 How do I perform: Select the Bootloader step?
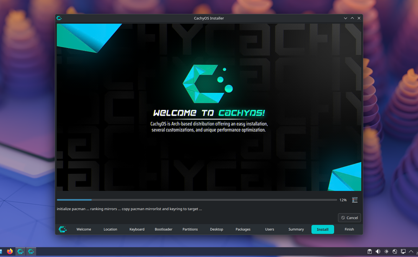[x=163, y=229]
